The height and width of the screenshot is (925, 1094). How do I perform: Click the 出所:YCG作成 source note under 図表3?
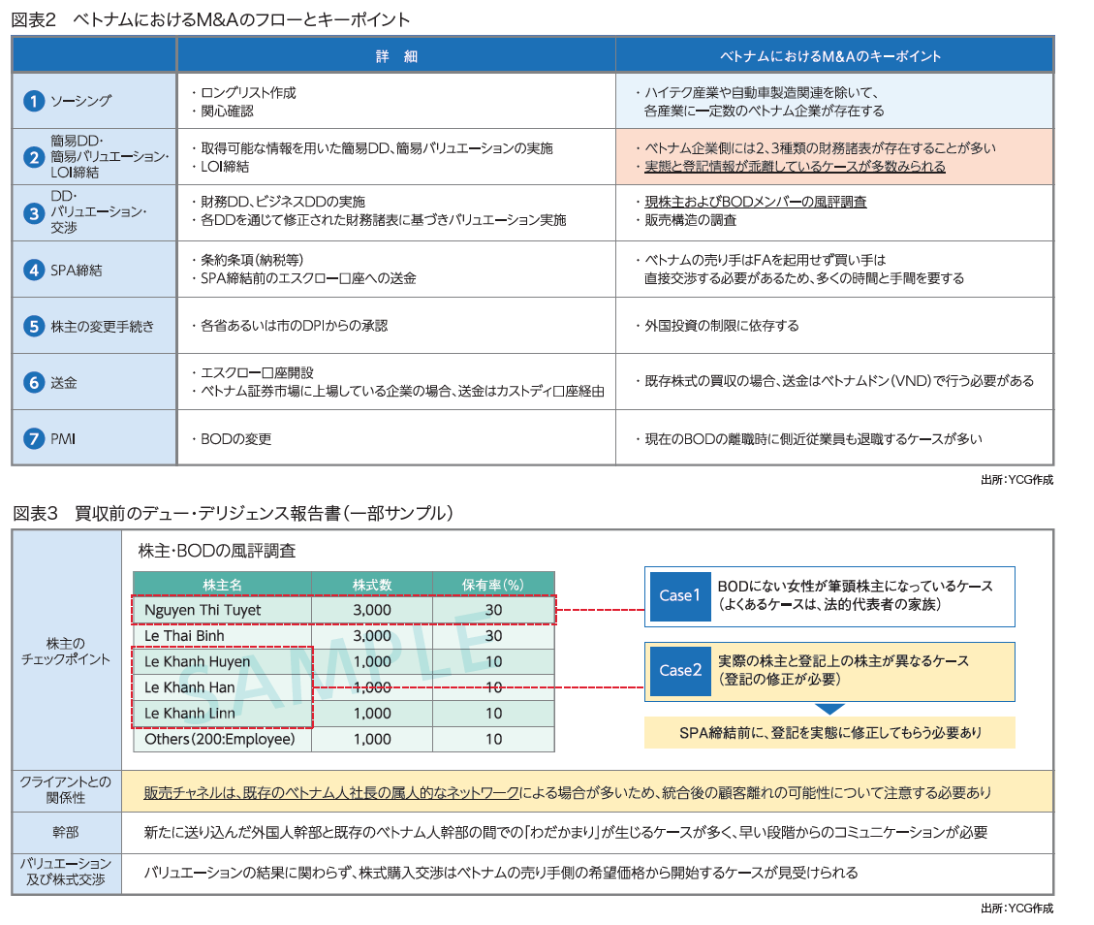1016,909
